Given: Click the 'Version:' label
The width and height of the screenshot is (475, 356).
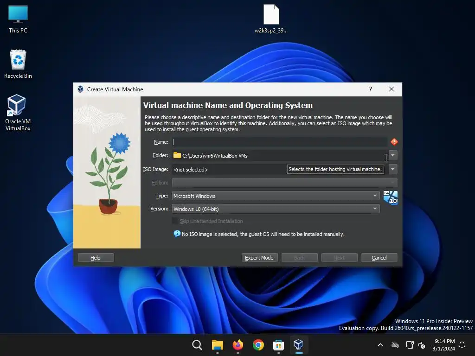Looking at the screenshot, I should pos(160,209).
